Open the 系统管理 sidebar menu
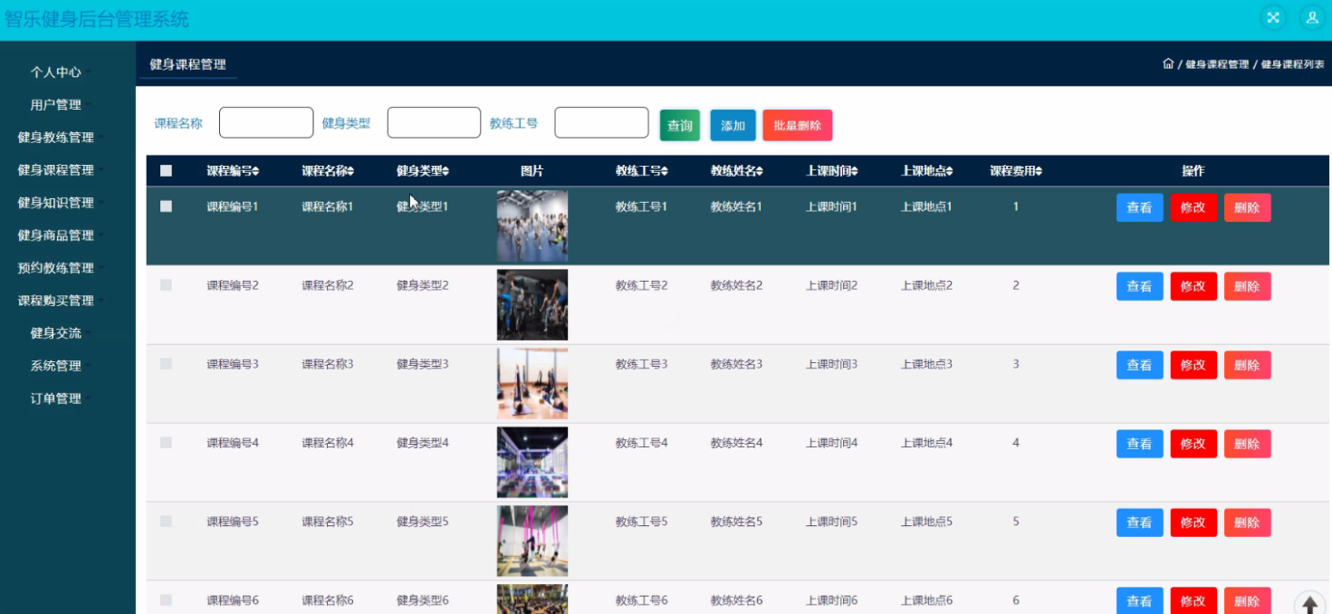This screenshot has height=614, width=1332. (x=56, y=365)
